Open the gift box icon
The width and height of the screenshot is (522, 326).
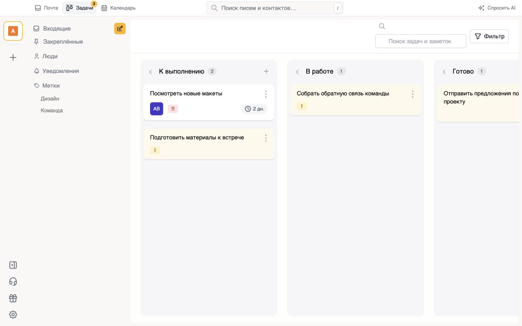(x=13, y=298)
